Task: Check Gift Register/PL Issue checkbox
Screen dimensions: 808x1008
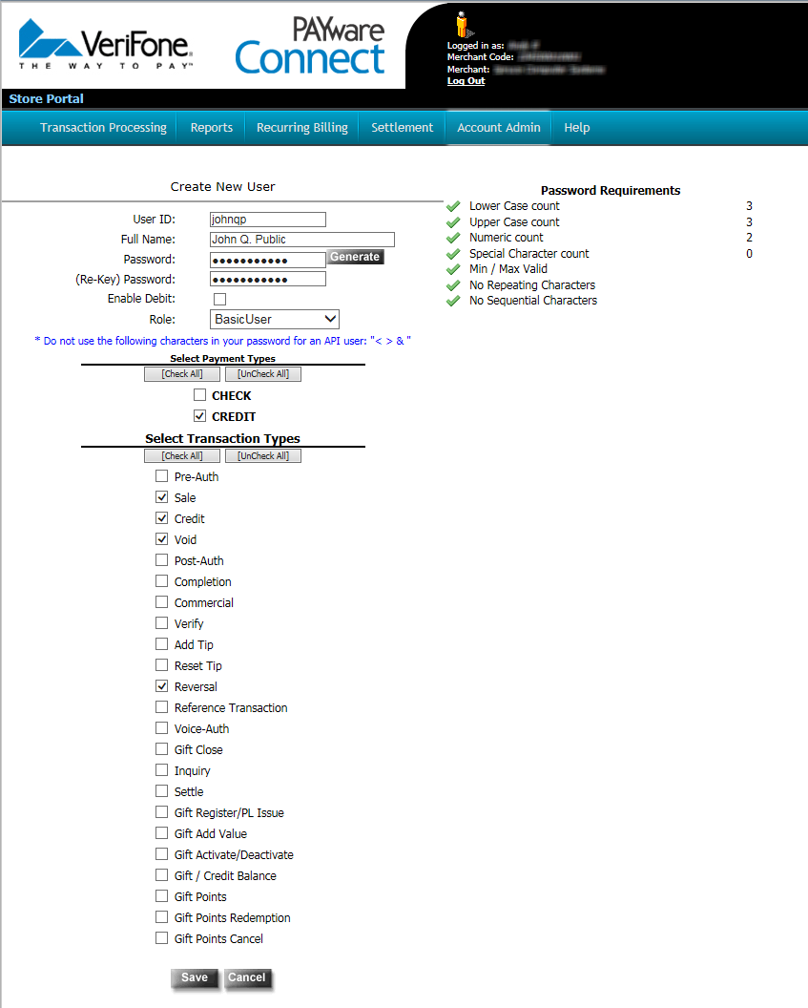Action: pyautogui.click(x=162, y=812)
